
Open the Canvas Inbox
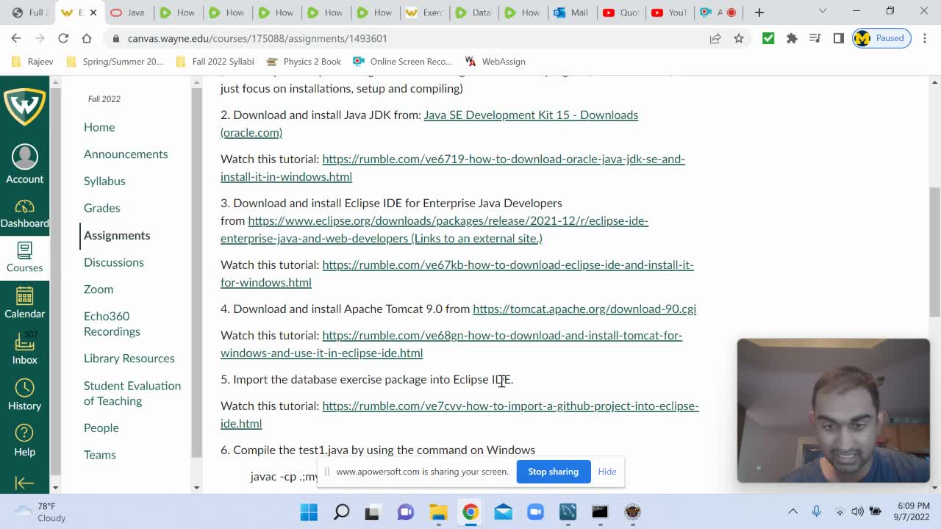click(x=24, y=348)
